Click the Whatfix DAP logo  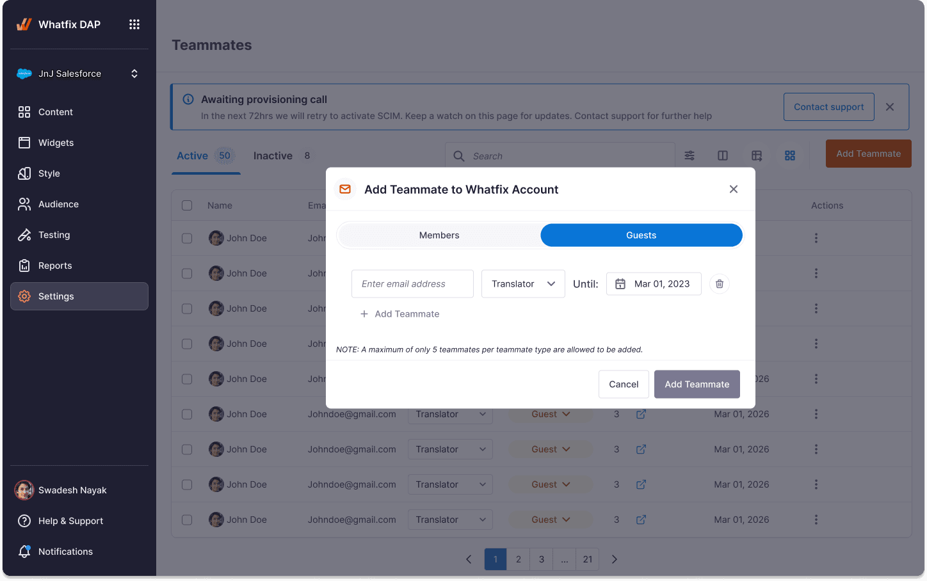[24, 24]
